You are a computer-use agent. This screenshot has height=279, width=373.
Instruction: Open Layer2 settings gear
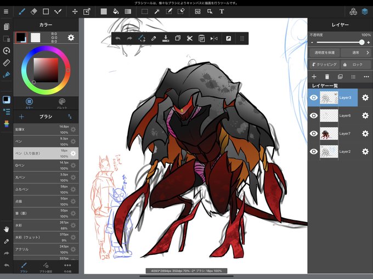(365, 151)
